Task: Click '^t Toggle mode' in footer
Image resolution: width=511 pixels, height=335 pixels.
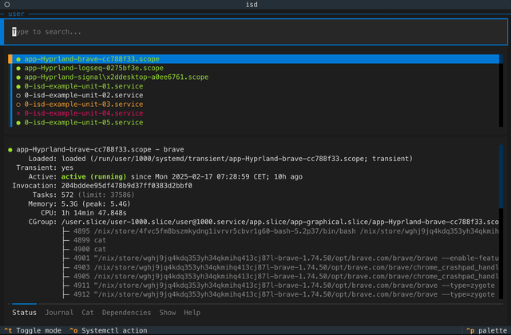Action: [33, 330]
